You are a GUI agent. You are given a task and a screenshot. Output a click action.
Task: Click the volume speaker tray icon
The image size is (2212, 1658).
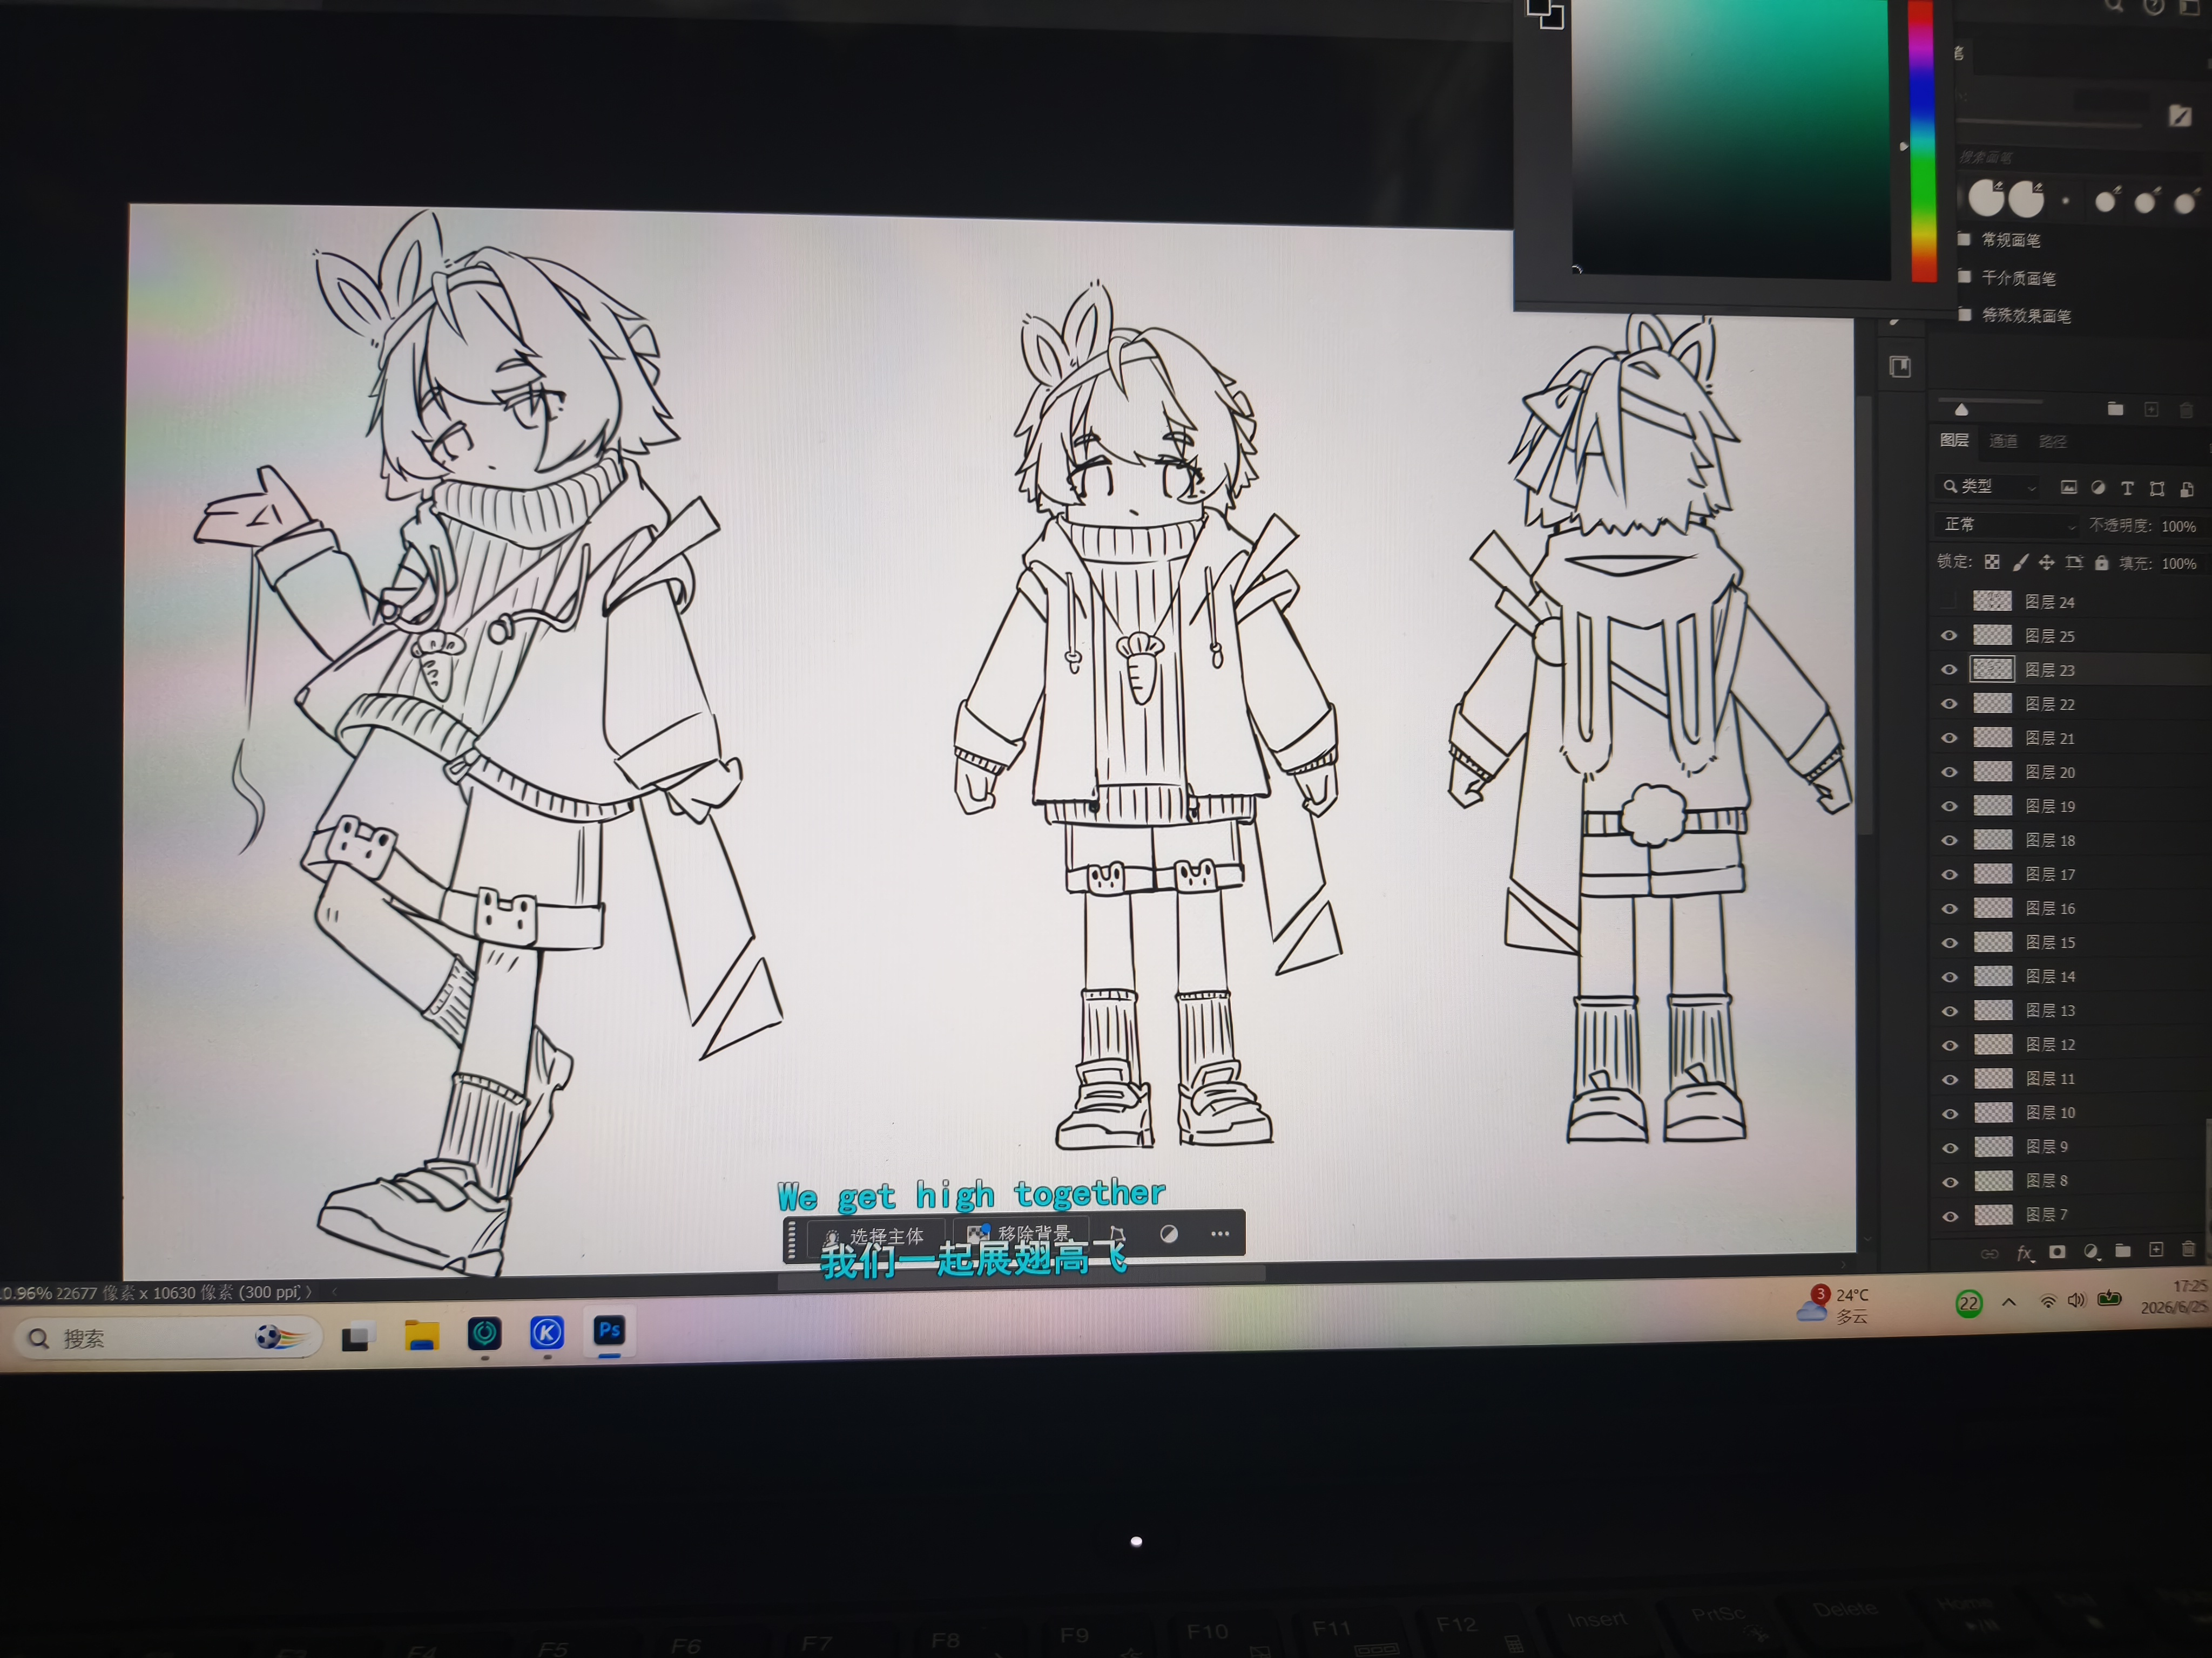click(x=2076, y=1299)
